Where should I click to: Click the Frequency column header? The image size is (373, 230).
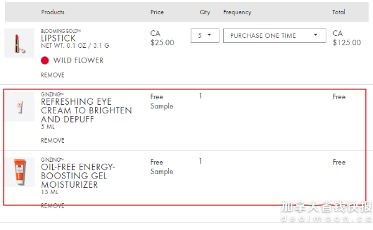click(x=237, y=12)
